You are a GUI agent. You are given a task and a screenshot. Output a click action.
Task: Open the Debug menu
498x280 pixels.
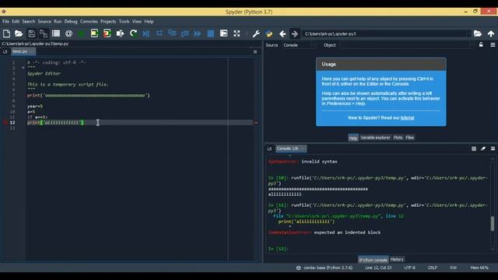pos(71,22)
